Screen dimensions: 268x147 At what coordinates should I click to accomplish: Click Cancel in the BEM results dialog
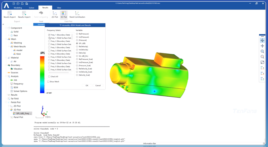(98, 85)
